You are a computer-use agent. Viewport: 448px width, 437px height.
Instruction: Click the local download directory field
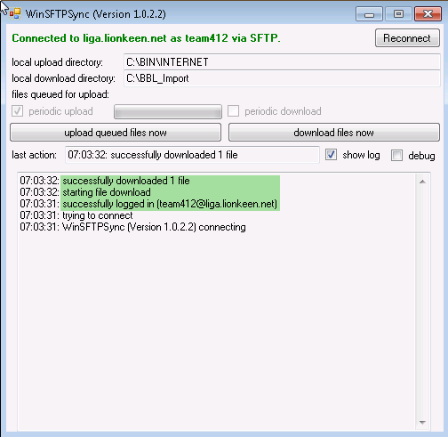pyautogui.click(x=282, y=78)
